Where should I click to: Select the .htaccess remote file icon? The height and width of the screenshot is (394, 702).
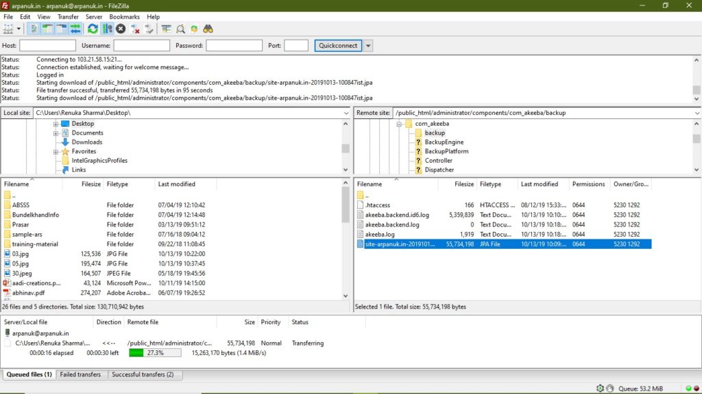click(360, 205)
